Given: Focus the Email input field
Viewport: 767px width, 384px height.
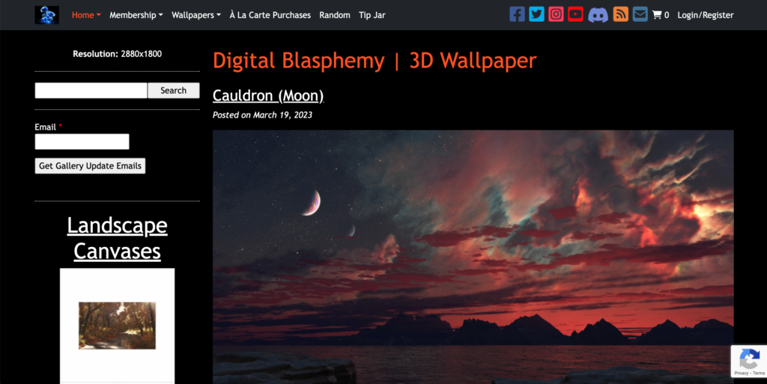Looking at the screenshot, I should (x=82, y=141).
